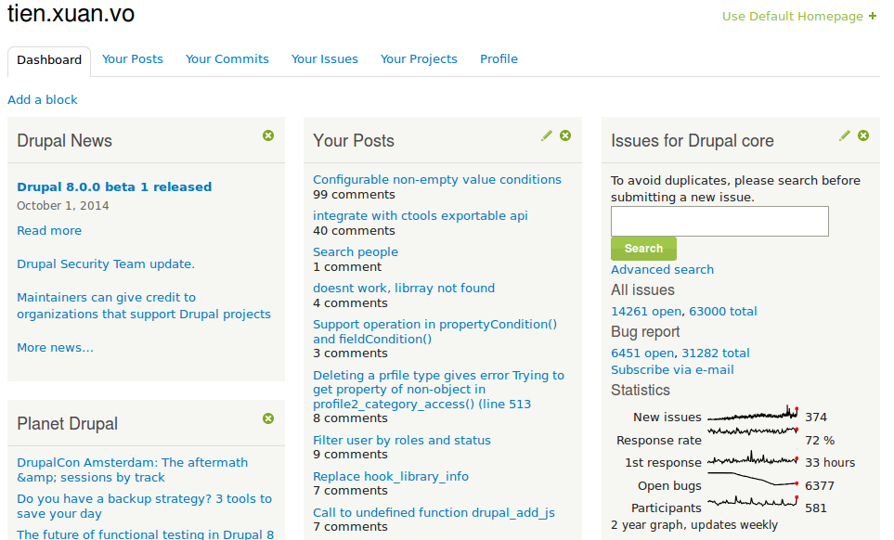Open the Your Projects tab
The width and height of the screenshot is (894, 540).
[419, 59]
